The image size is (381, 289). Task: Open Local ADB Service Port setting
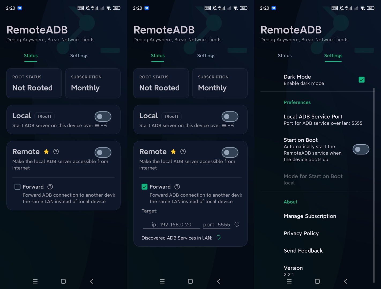(x=323, y=120)
